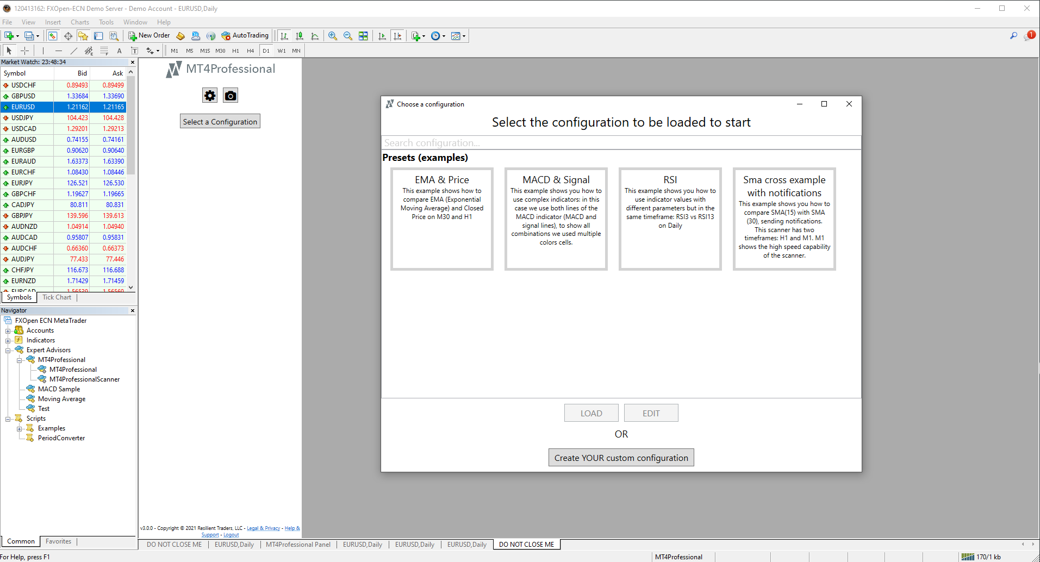Viewport: 1040px width, 562px height.
Task: Open the MetaEditor book icon
Action: click(180, 36)
